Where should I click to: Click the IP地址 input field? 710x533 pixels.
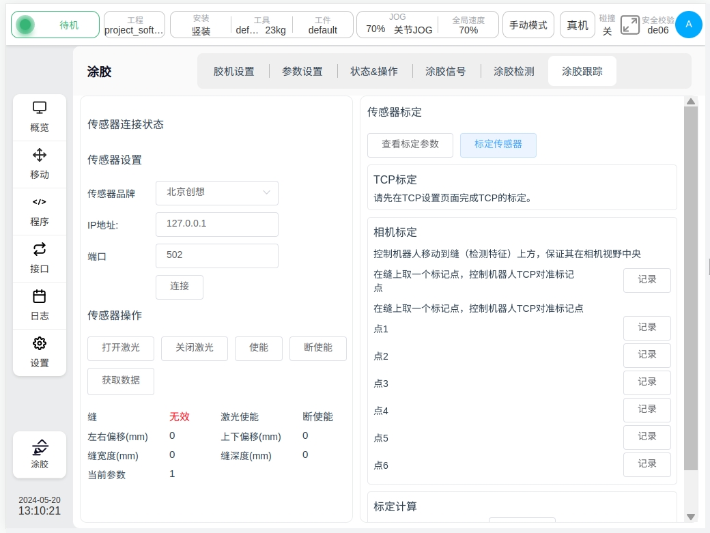click(217, 224)
